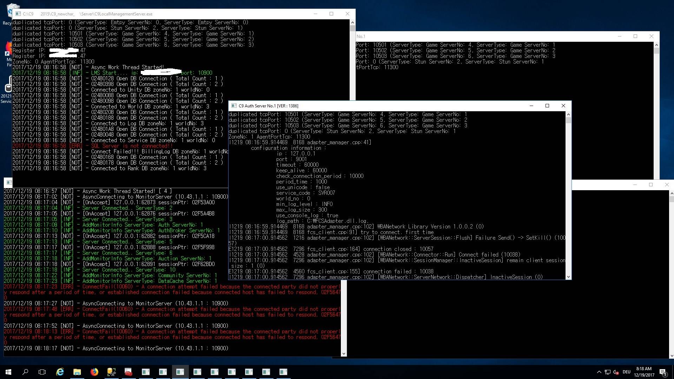Image resolution: width=674 pixels, height=379 pixels.
Task: Select the highlighted active console taskbar button
Action: tap(180, 372)
